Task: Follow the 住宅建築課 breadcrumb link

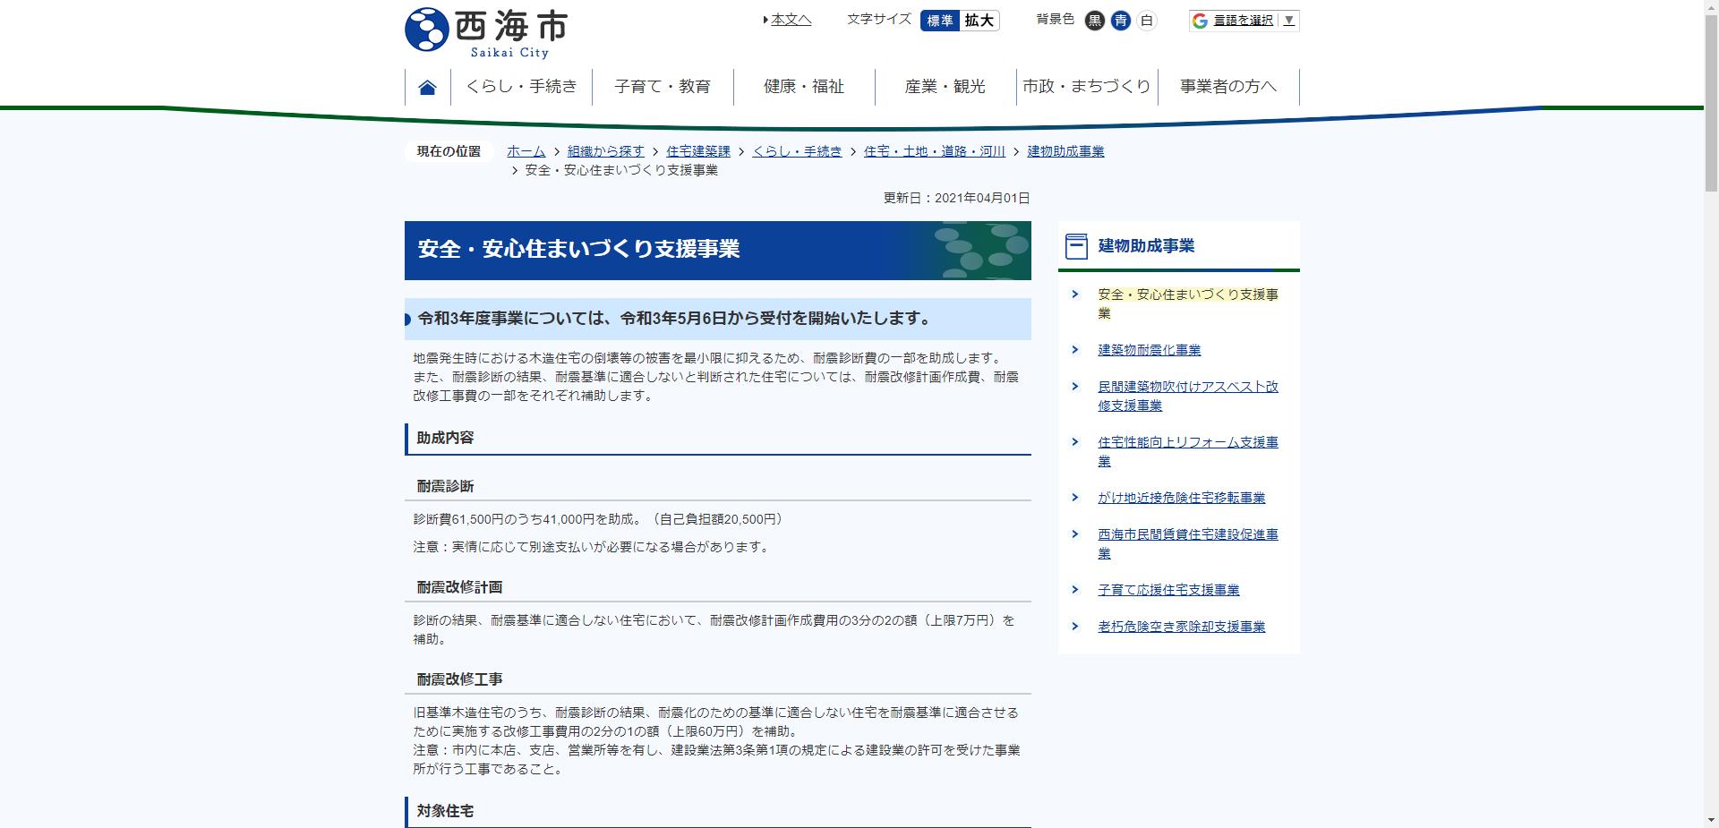Action: click(698, 150)
